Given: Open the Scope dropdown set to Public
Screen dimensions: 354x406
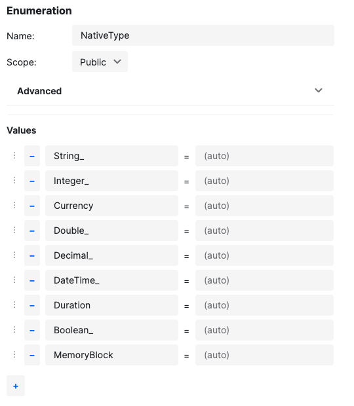Looking at the screenshot, I should [x=100, y=62].
